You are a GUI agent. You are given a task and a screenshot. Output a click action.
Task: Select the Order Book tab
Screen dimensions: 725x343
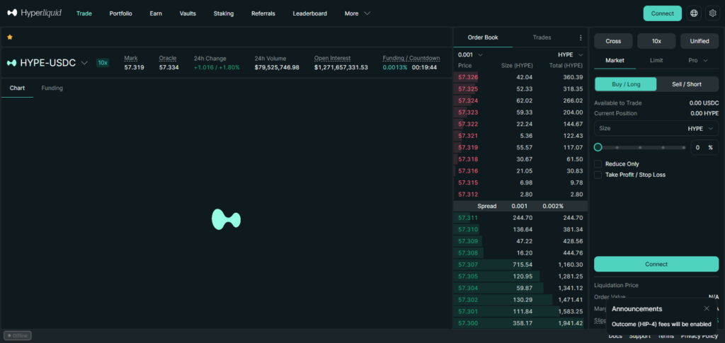(x=483, y=37)
